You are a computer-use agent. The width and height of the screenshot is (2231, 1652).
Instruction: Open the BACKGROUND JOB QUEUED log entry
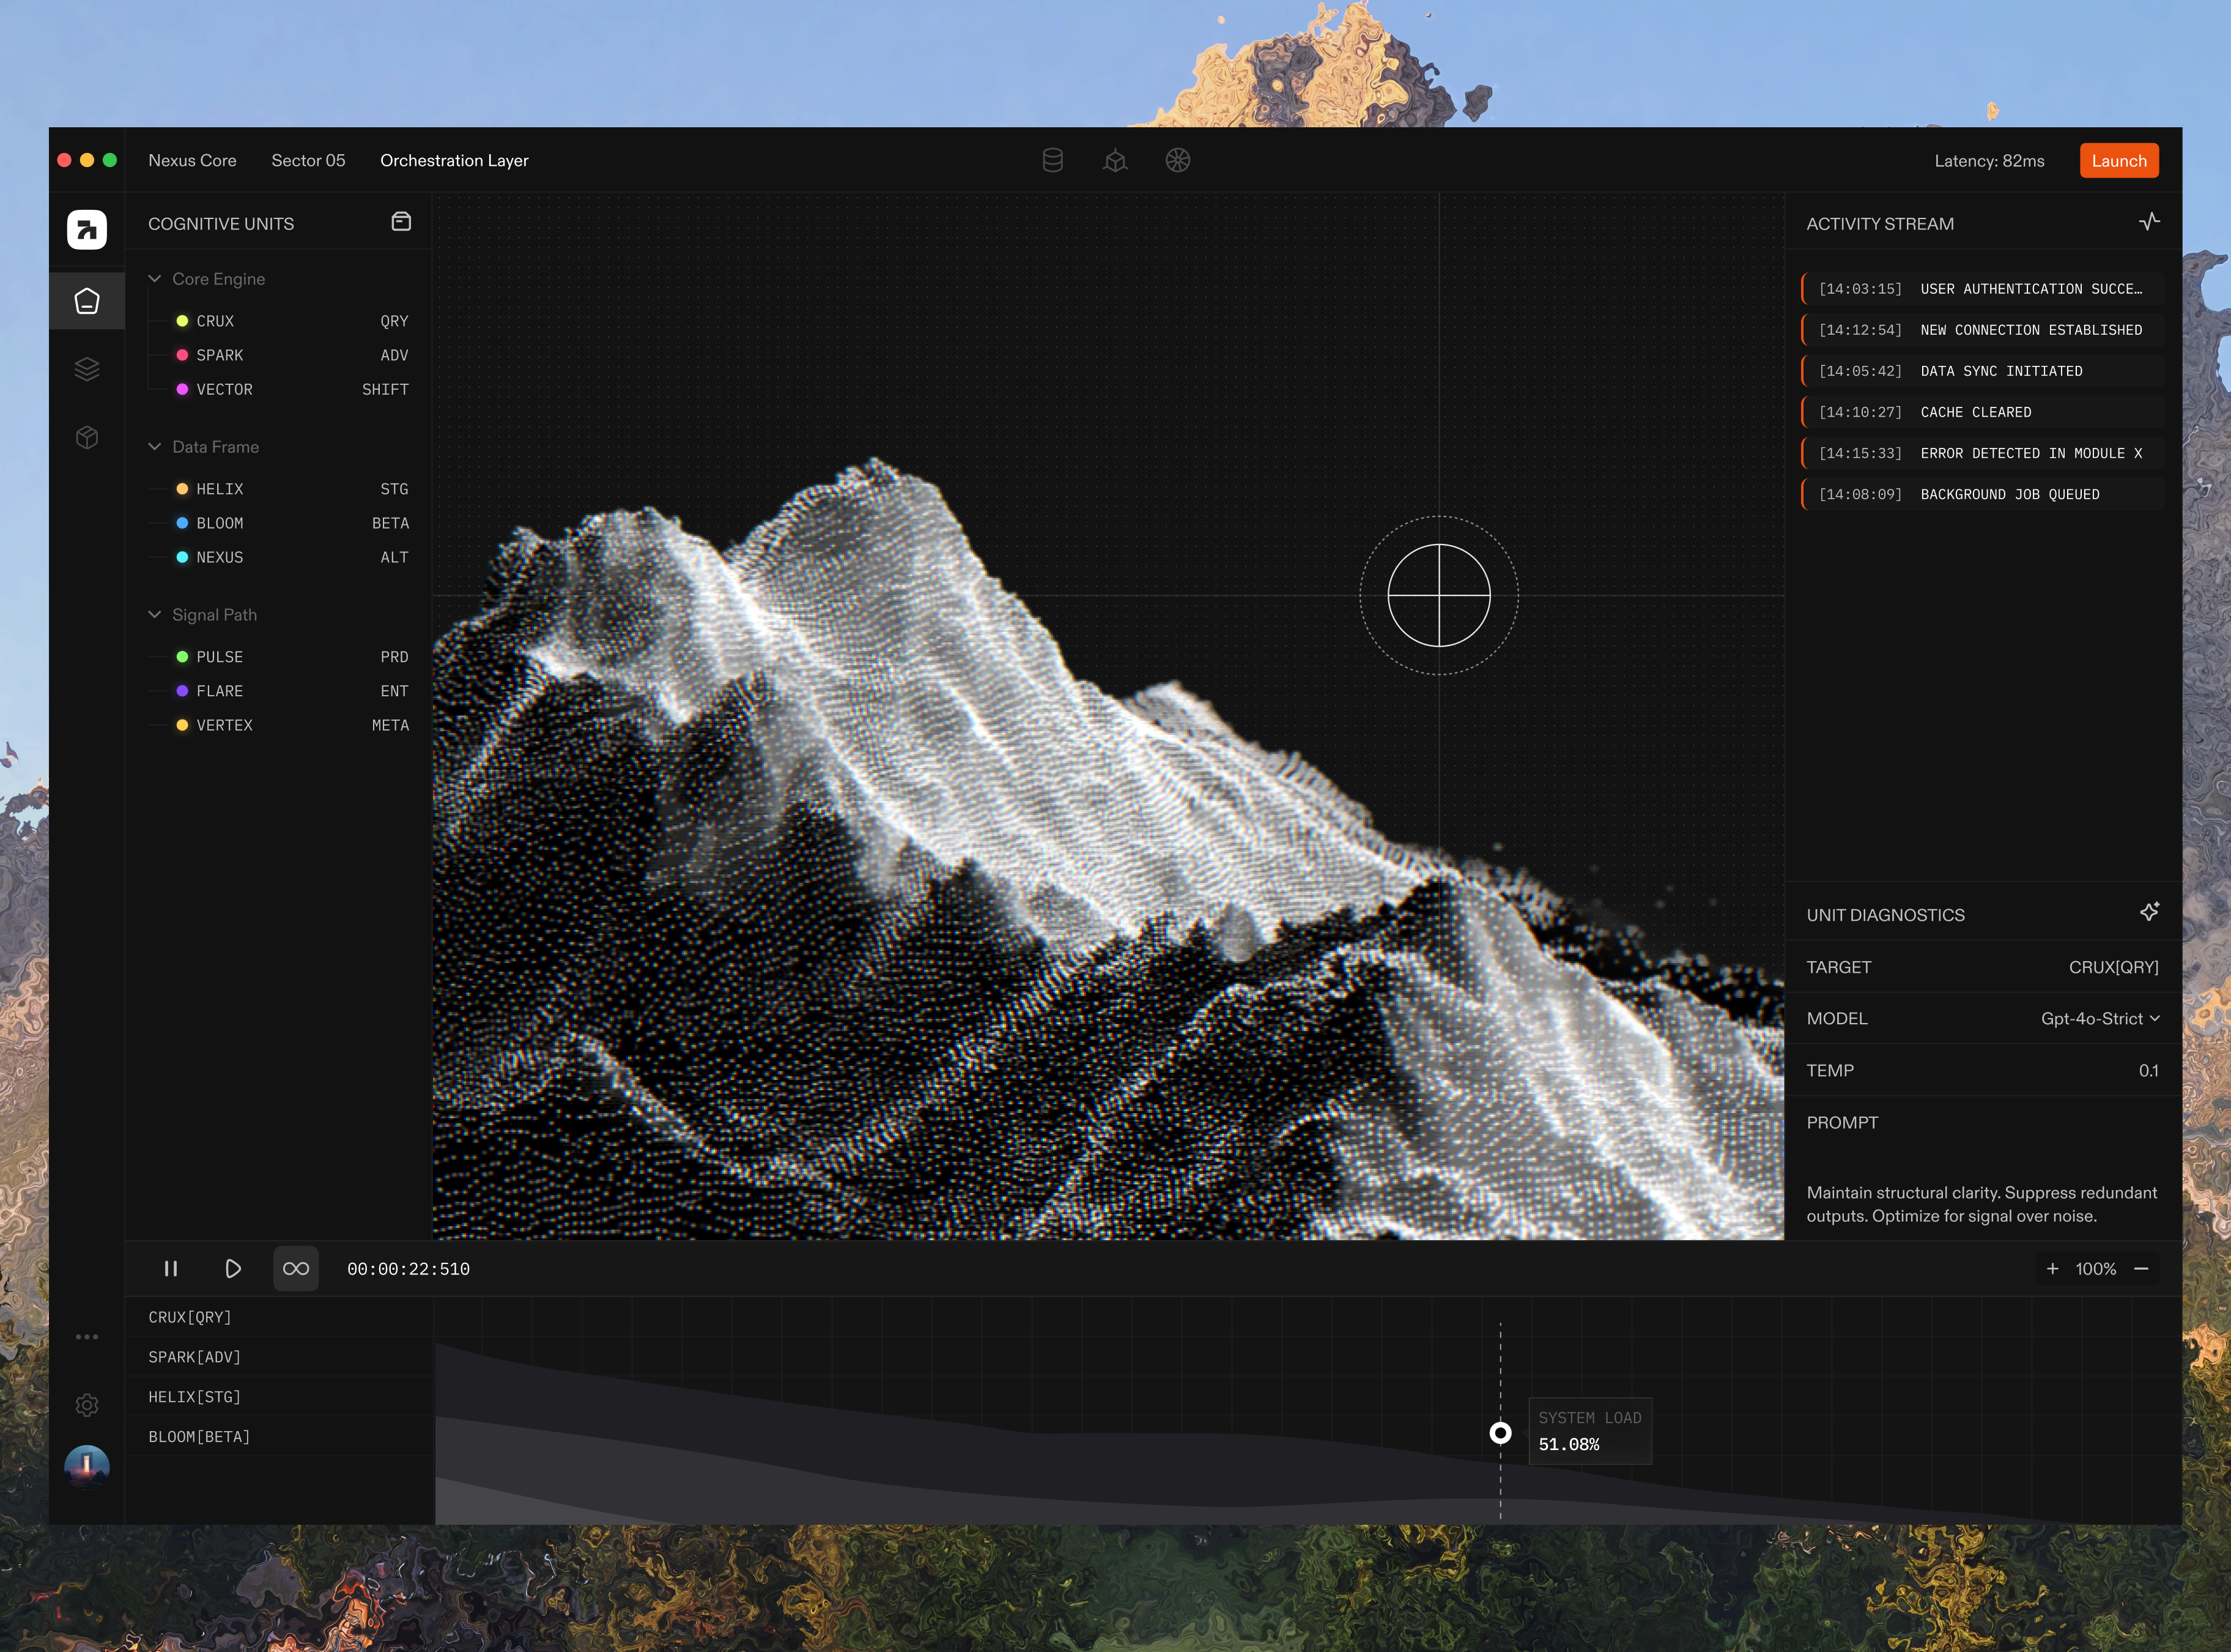coord(1982,494)
